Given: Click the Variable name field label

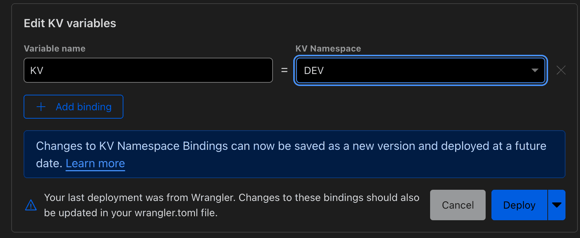Looking at the screenshot, I should [x=54, y=48].
